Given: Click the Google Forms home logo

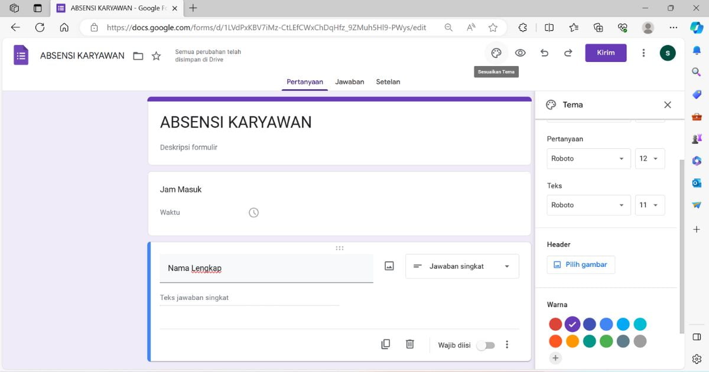Looking at the screenshot, I should click(x=21, y=55).
